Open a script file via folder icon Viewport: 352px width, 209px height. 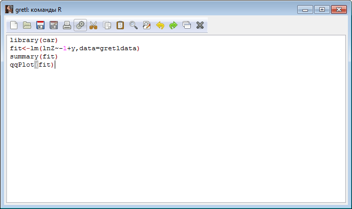[x=27, y=25]
